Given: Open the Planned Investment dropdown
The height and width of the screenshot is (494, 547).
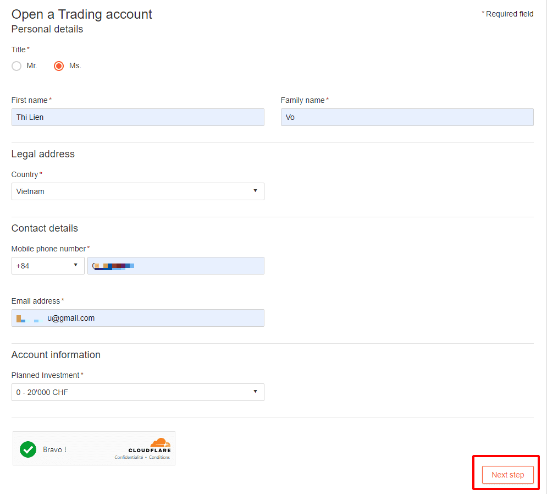Looking at the screenshot, I should [138, 392].
